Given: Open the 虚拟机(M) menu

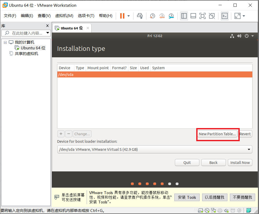Looking at the screenshot, I should (64, 16).
